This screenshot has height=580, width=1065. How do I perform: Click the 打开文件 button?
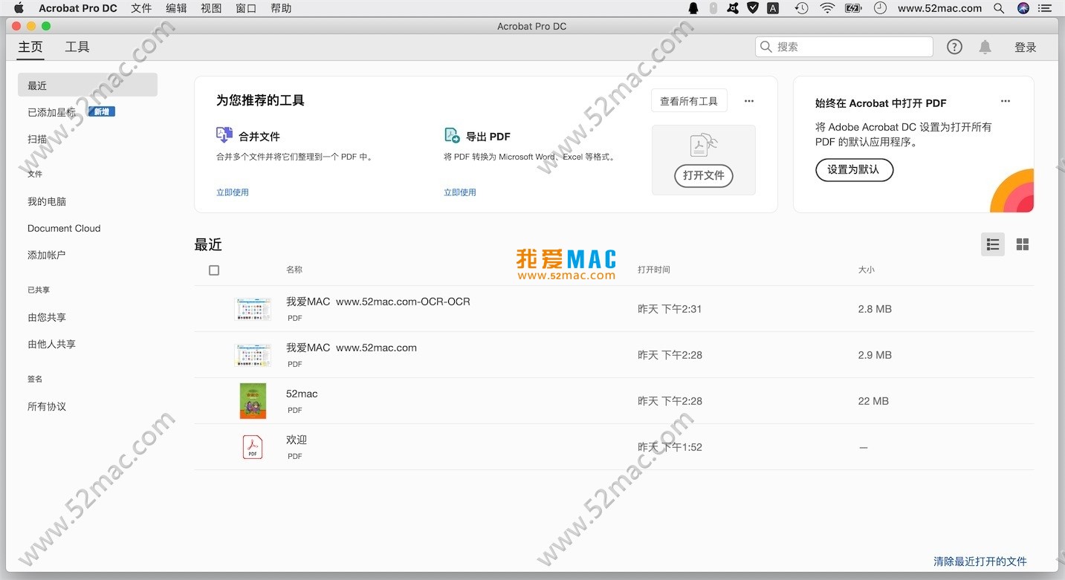[704, 175]
